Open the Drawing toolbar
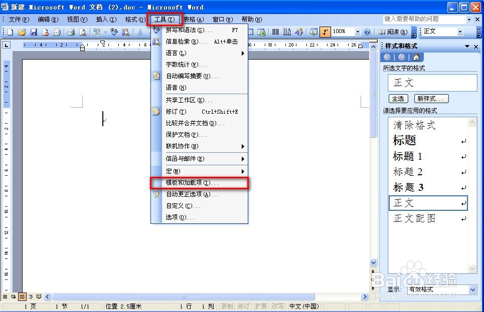This screenshot has width=484, height=312. tap(299, 31)
